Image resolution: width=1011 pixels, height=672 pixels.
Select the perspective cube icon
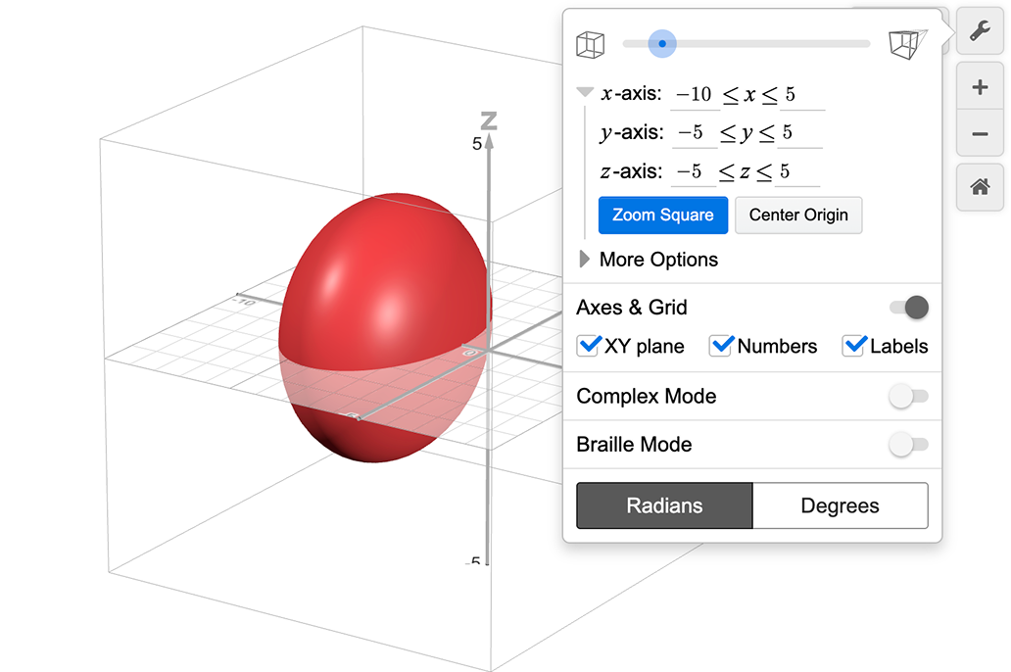[906, 44]
